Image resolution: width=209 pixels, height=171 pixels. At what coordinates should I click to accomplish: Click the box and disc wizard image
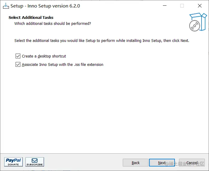coord(198,22)
